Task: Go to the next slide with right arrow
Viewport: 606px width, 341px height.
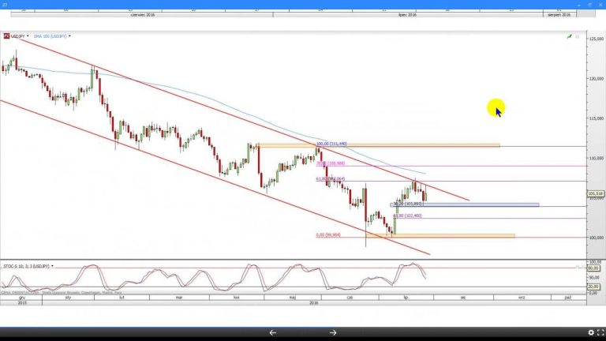Action: pos(333,332)
